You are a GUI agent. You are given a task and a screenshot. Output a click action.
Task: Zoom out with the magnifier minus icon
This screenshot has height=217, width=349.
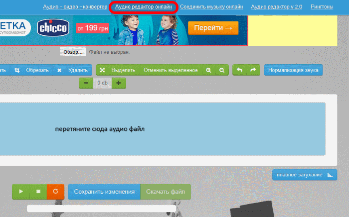point(222,70)
